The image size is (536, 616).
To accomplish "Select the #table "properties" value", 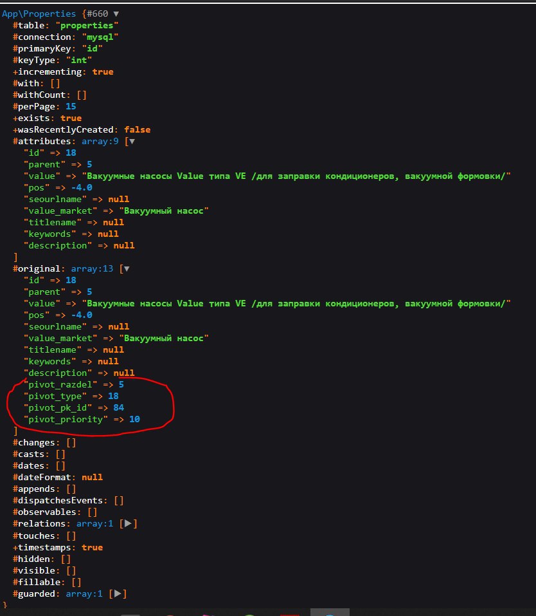I will [87, 26].
